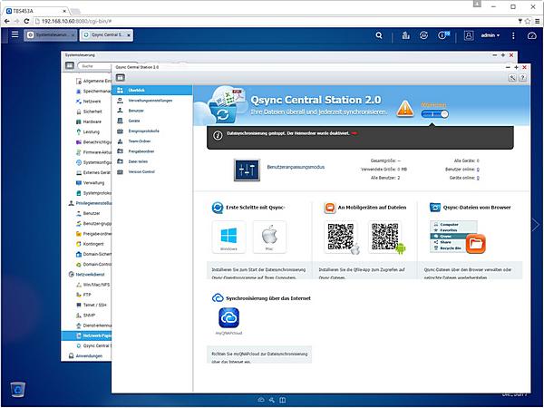Open Kontingent in Systemsteuerung window
544x408 pixels.
click(93, 244)
